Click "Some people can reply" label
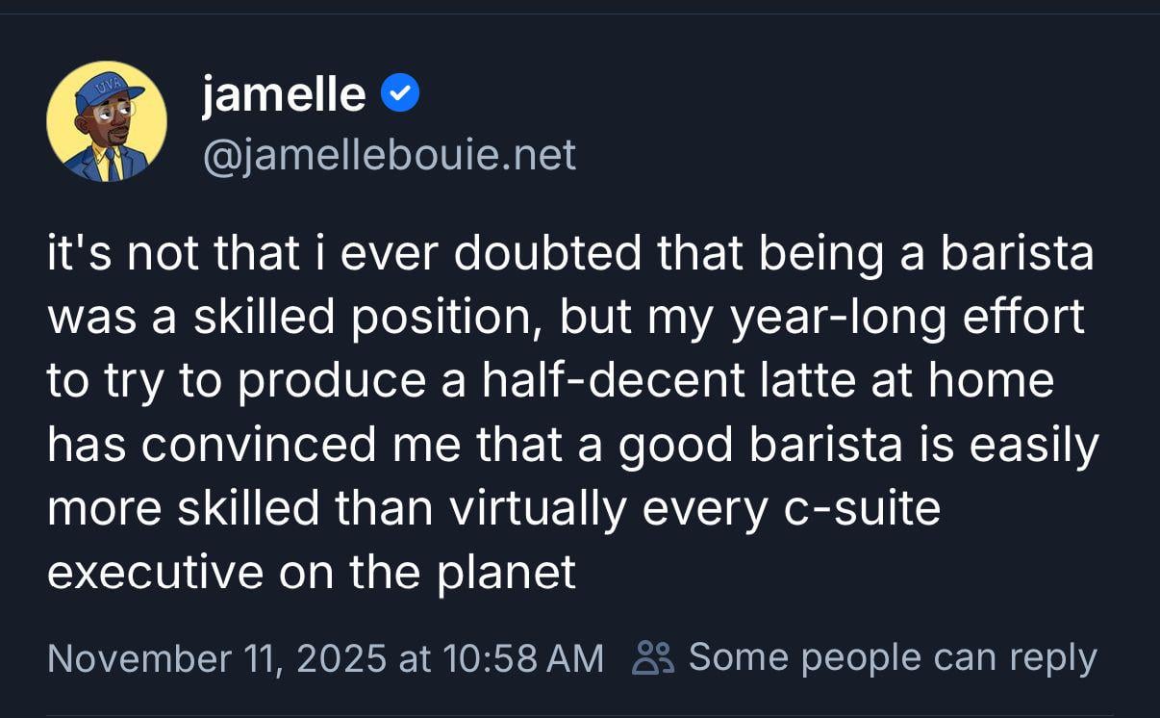 pos(893,657)
